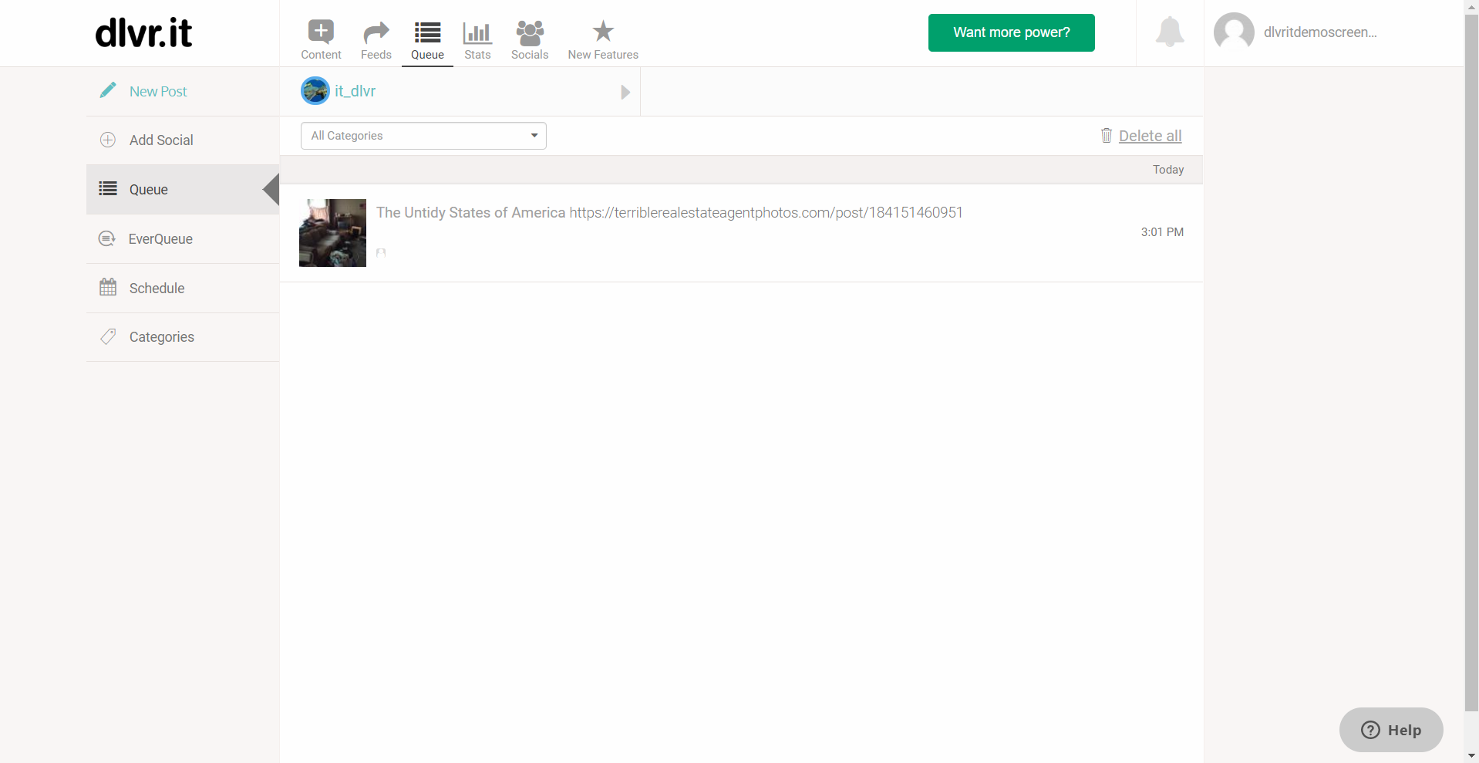Click the user avatar icon
Image resolution: width=1479 pixels, height=763 pixels.
pyautogui.click(x=1234, y=32)
